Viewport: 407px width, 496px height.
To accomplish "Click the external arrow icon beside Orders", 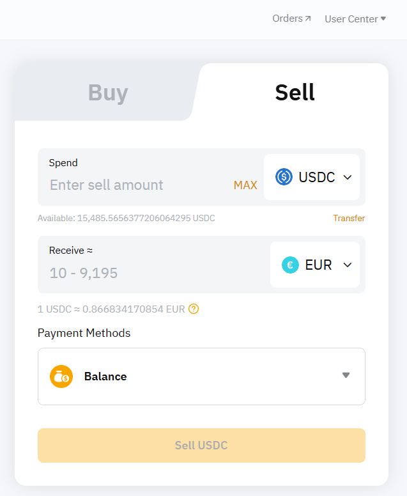I will click(308, 19).
